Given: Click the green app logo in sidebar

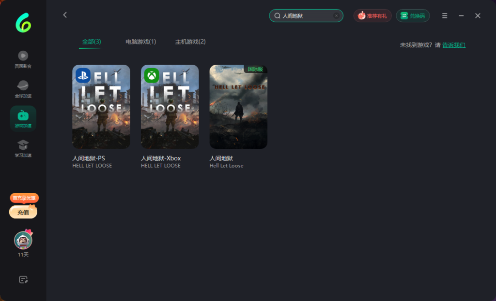Looking at the screenshot, I should [23, 23].
